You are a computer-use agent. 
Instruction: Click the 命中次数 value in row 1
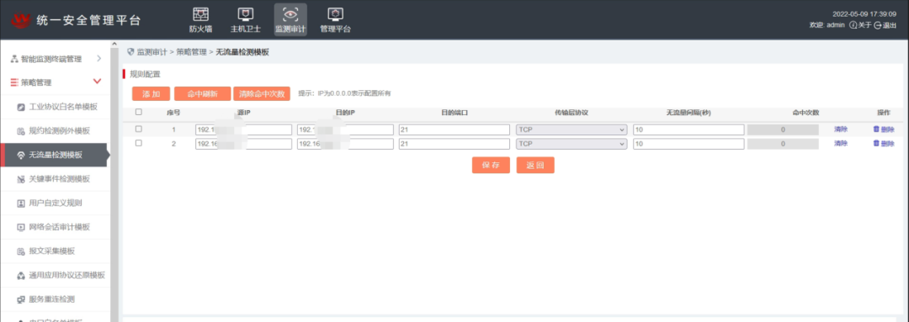[x=783, y=129]
